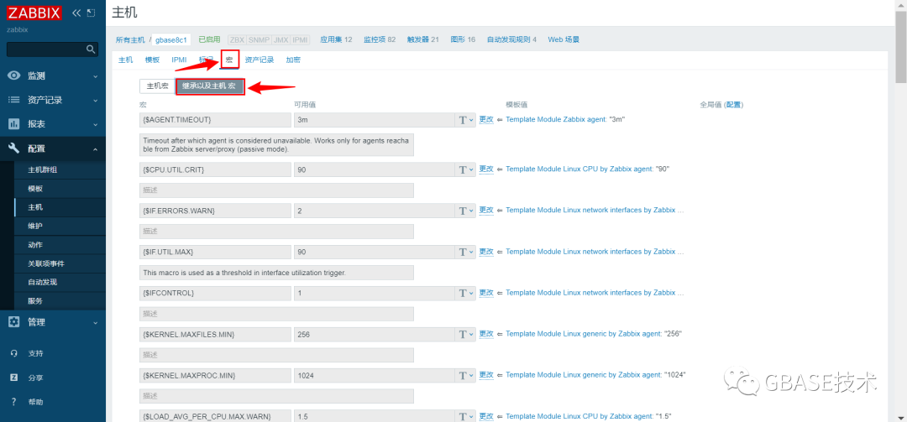Select 继承以及主机 宏 toggle button
This screenshot has height=422, width=907.
[x=209, y=86]
